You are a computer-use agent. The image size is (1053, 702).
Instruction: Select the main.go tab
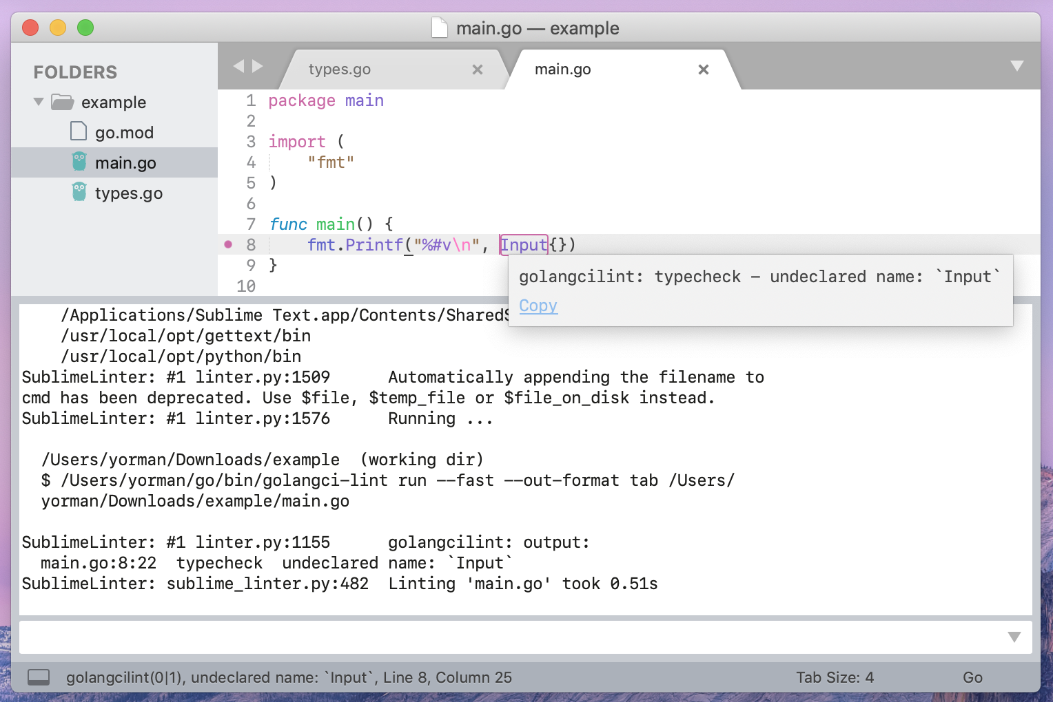[x=562, y=69]
